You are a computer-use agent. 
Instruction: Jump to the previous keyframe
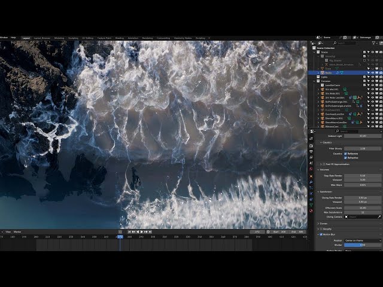tap(133, 231)
